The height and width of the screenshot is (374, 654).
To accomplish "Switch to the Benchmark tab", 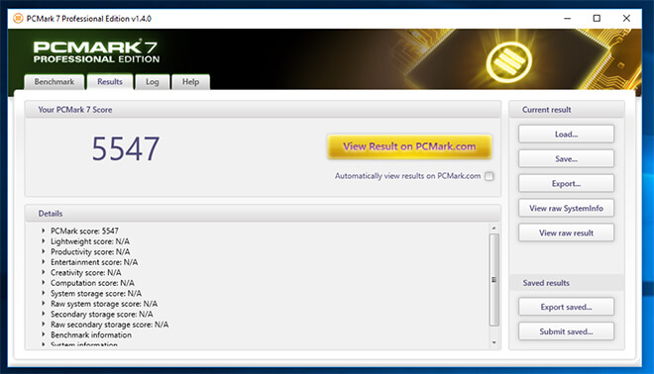I will (54, 82).
